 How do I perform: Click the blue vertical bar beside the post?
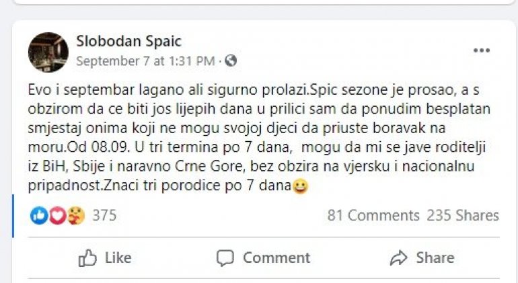click(x=13, y=216)
